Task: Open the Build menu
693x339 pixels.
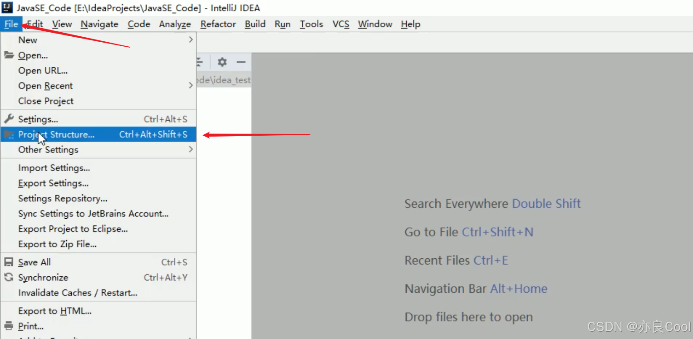Action: tap(255, 24)
